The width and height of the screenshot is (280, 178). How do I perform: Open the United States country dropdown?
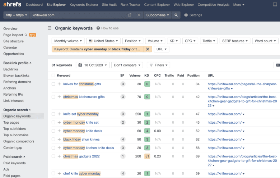(103, 41)
